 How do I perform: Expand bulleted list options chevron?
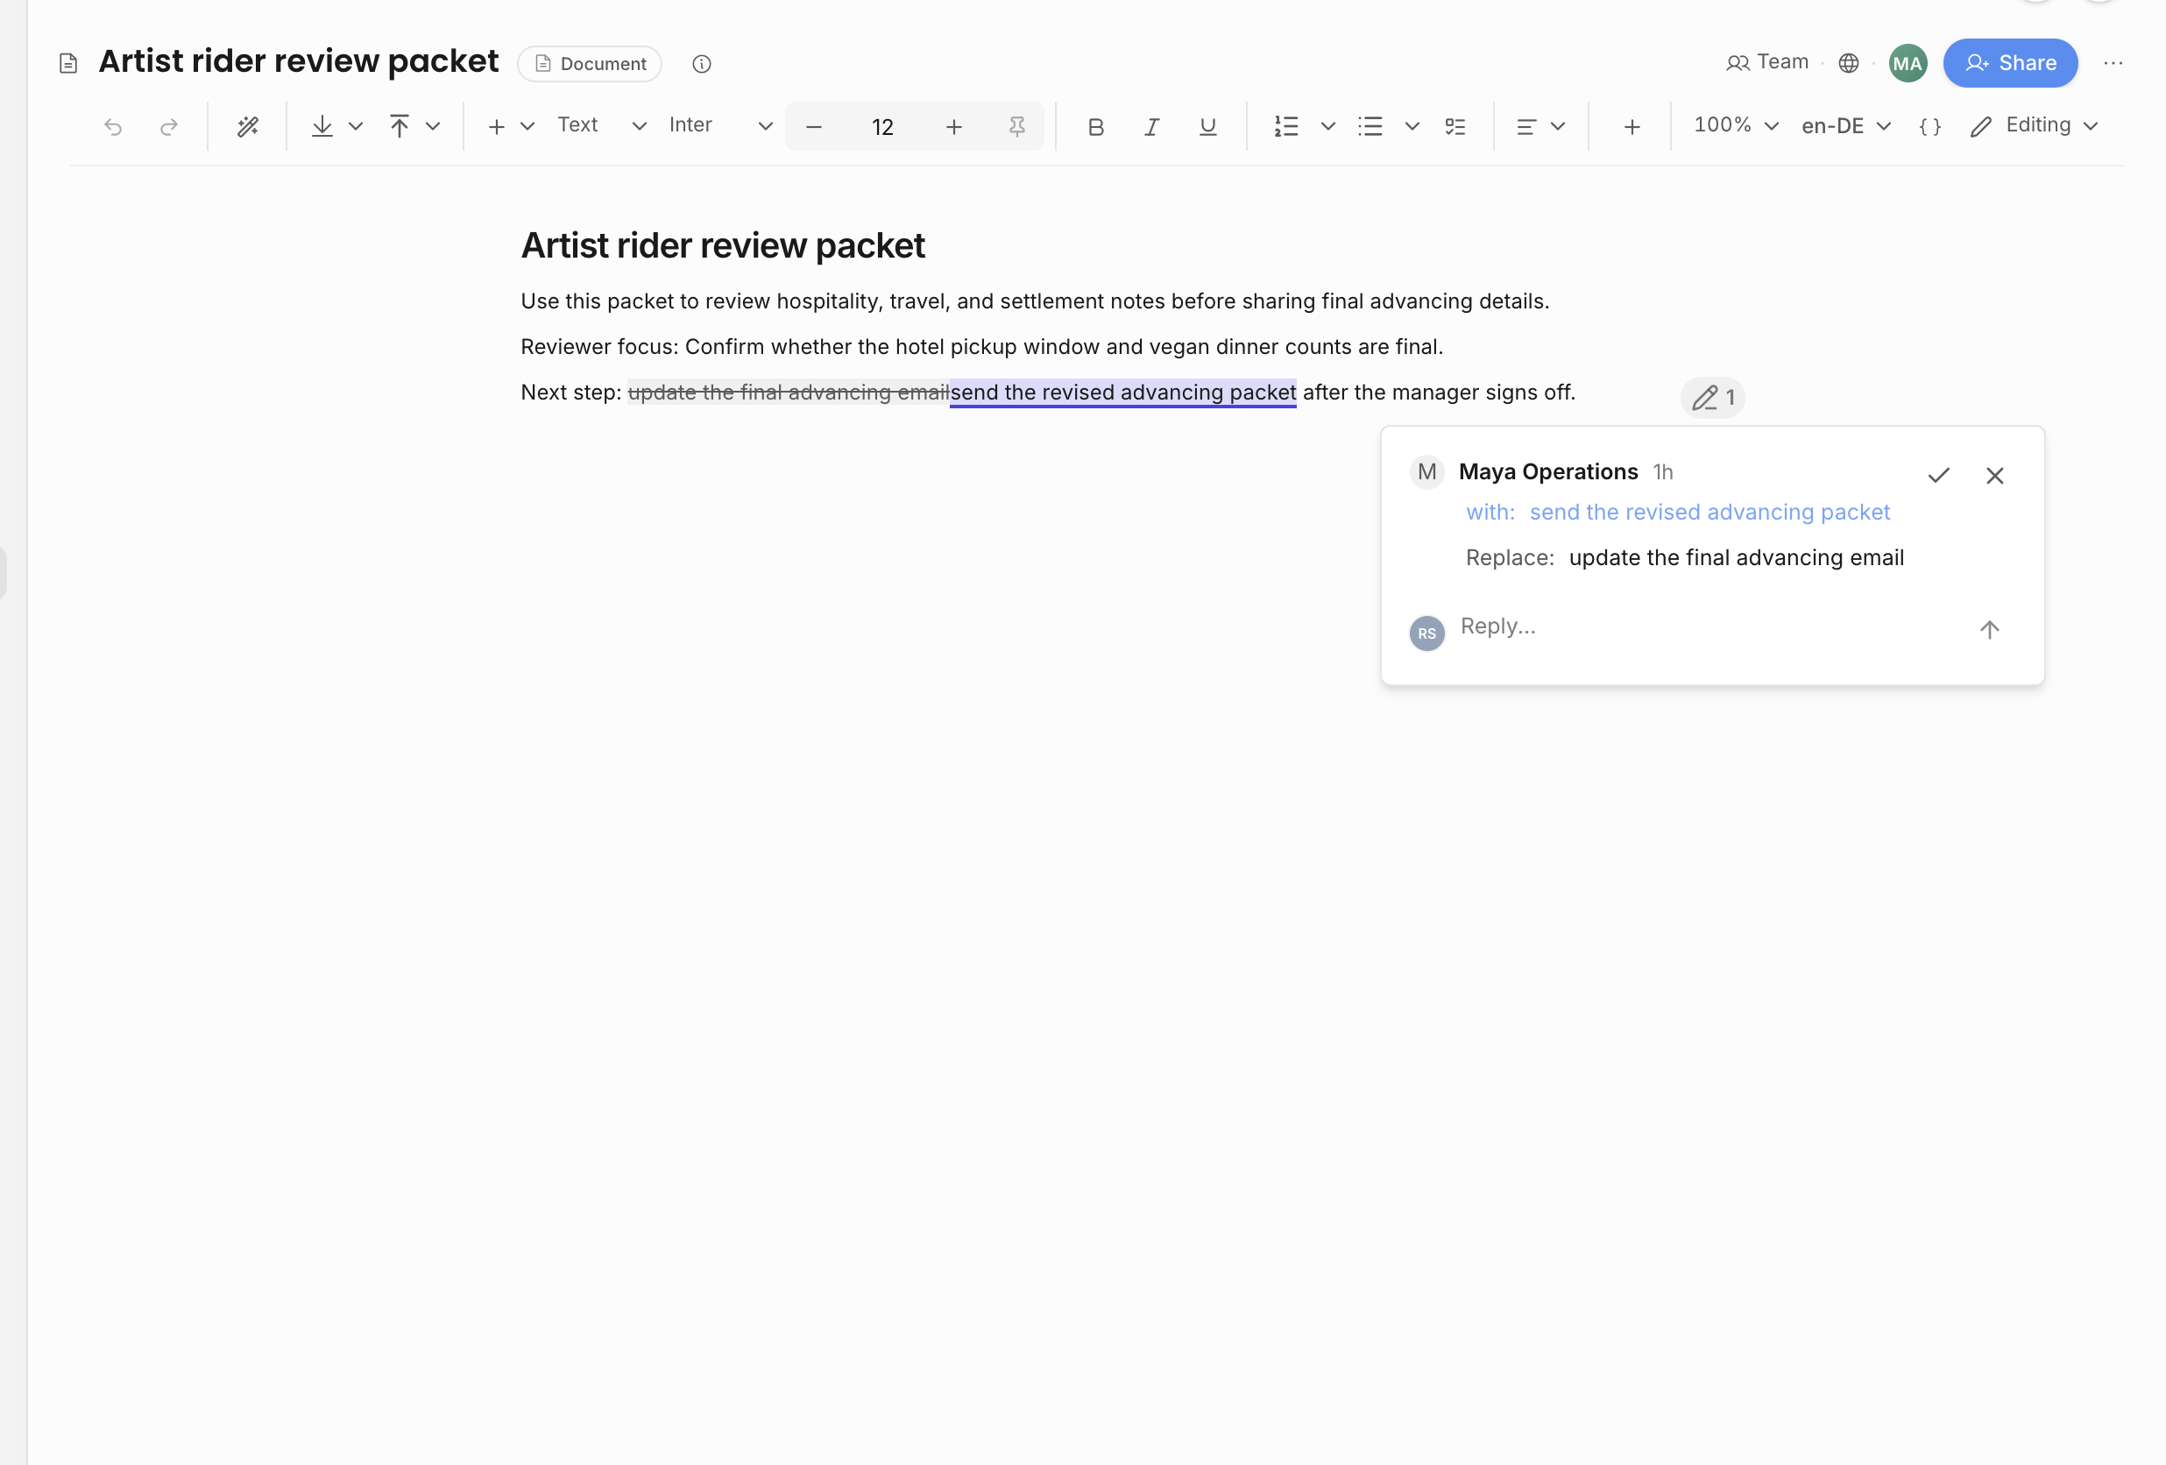click(1412, 127)
